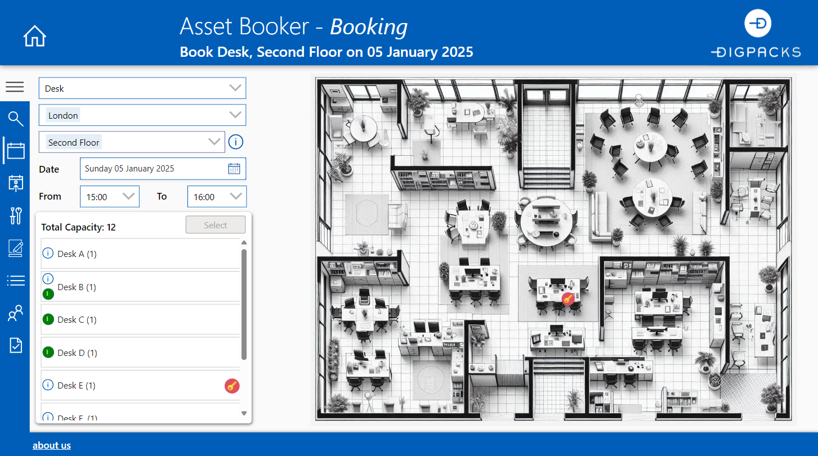Select Desk D list entry
Viewport: 818px width, 456px height.
[77, 353]
